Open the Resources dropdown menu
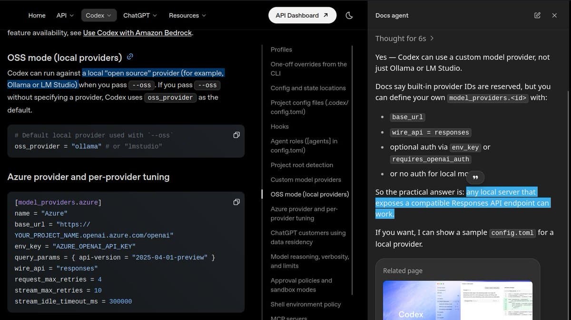This screenshot has width=571, height=320. [x=187, y=15]
